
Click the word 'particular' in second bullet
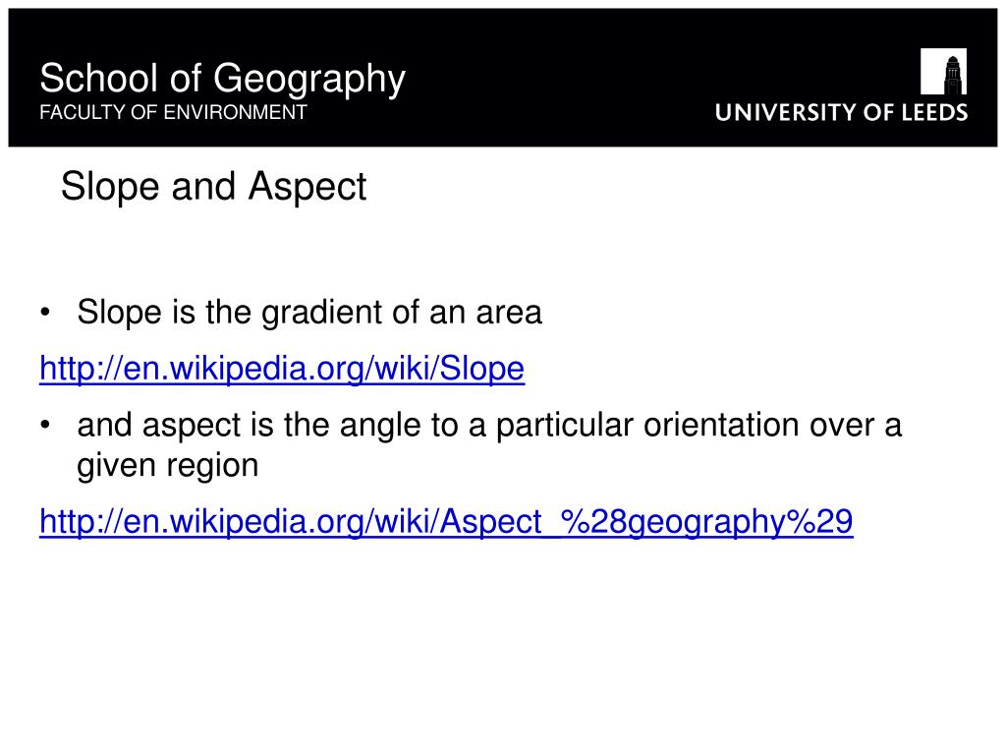click(x=565, y=425)
